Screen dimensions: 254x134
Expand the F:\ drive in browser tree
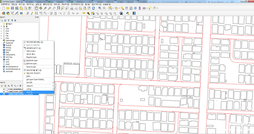(x=1, y=36)
